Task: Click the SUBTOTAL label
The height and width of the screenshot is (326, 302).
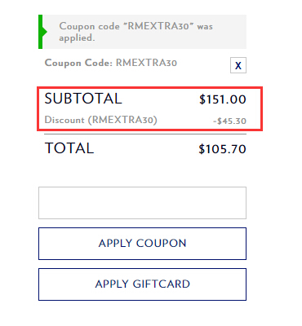Action: [x=83, y=99]
